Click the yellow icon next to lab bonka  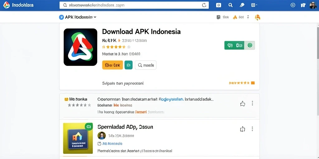[x=66, y=99]
